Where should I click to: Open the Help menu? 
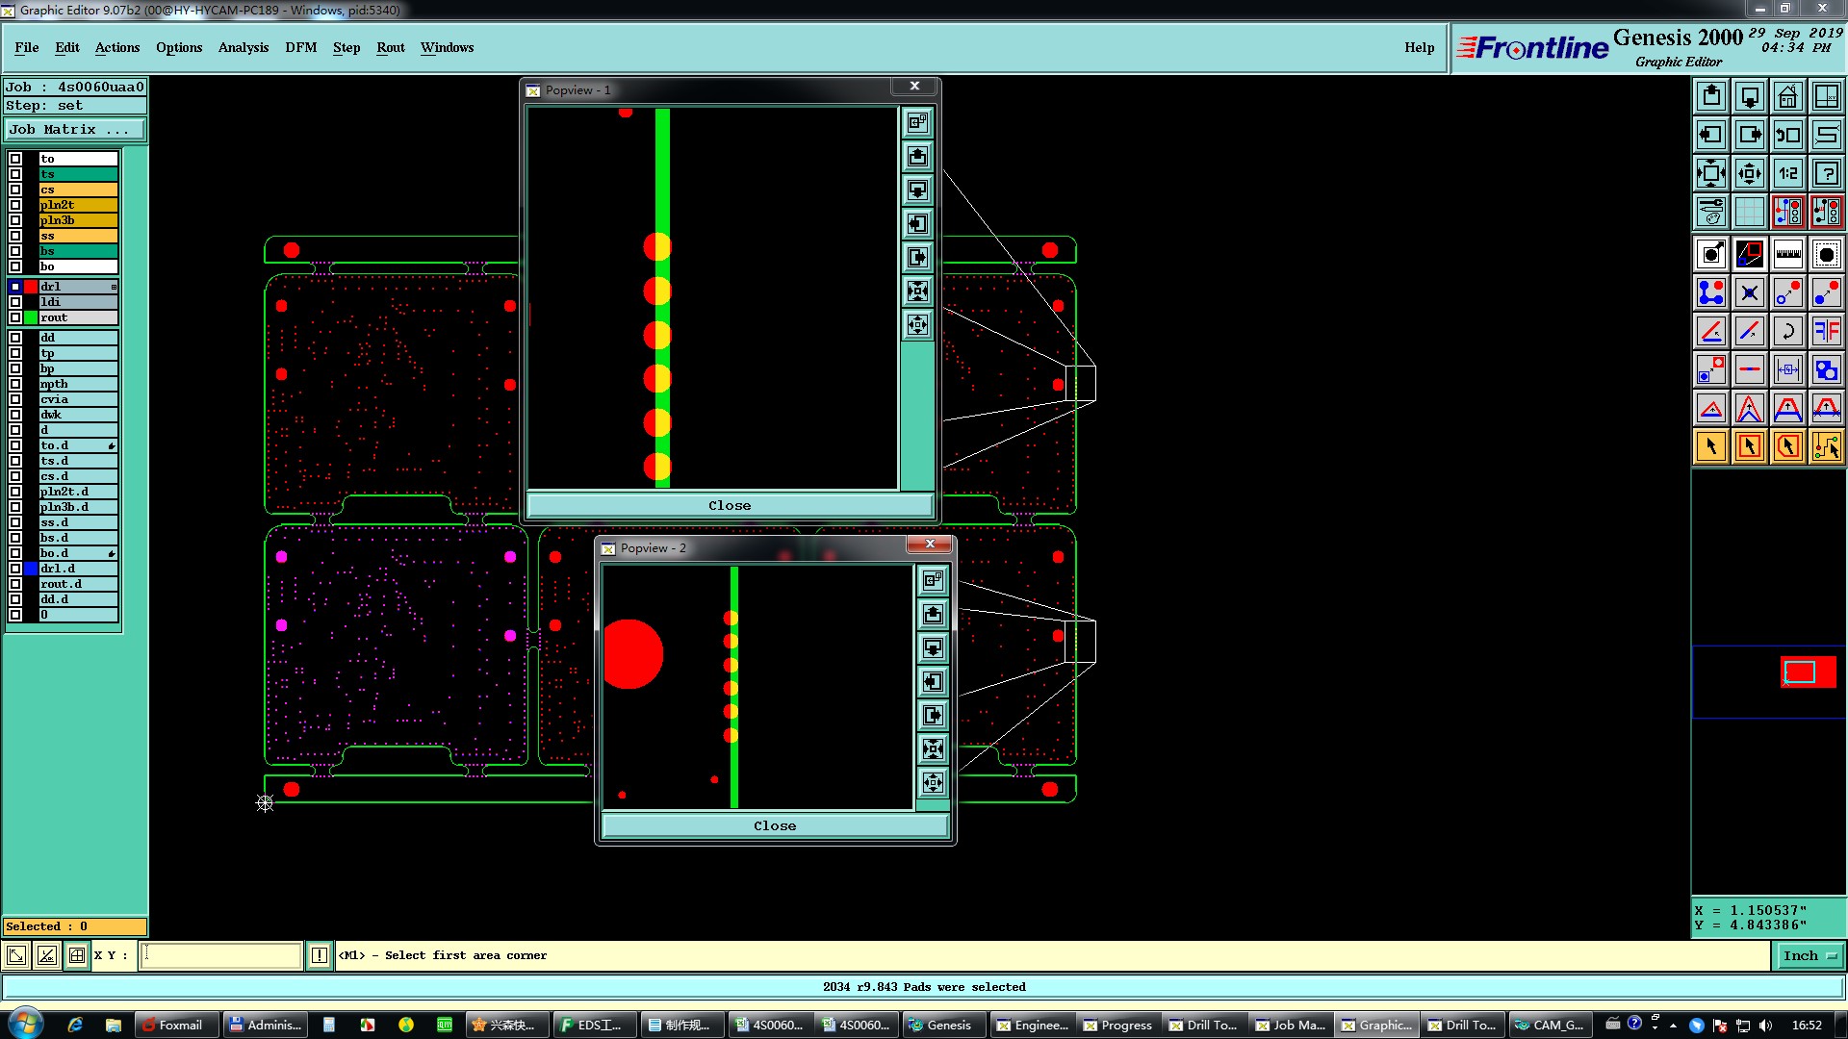tap(1419, 47)
